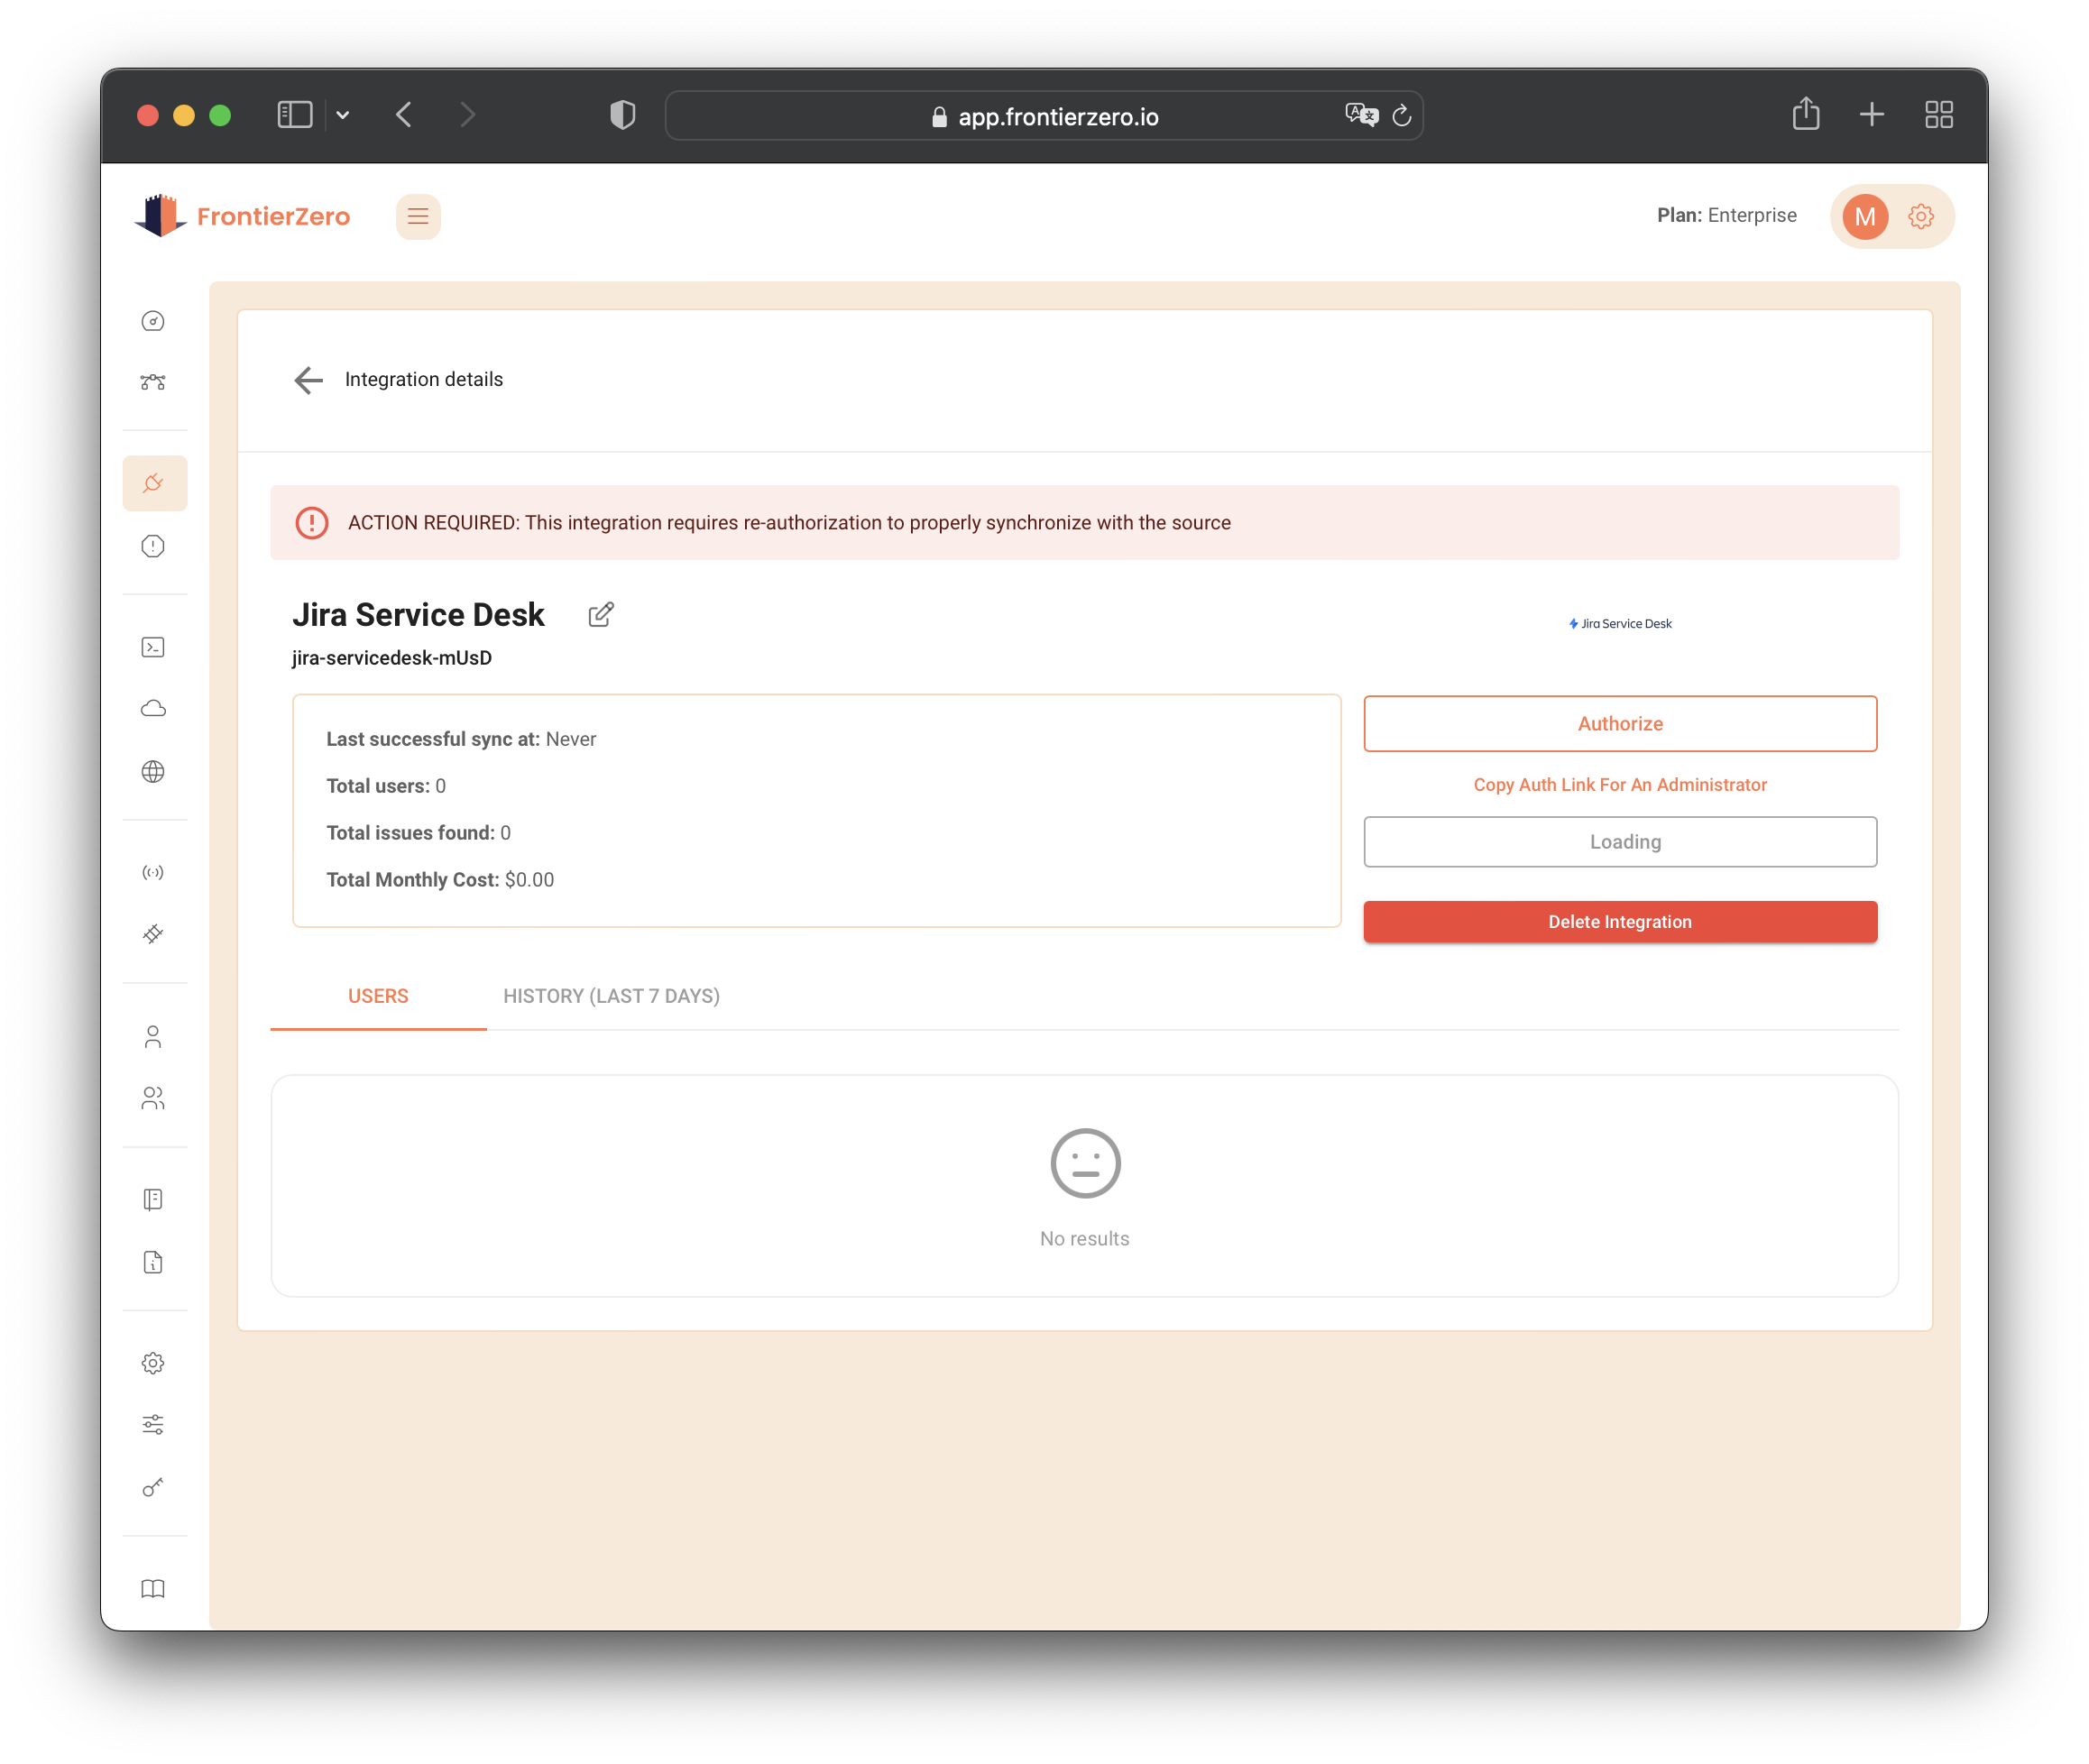Go back using the Integration details arrow
The width and height of the screenshot is (2089, 1764).
tap(309, 380)
